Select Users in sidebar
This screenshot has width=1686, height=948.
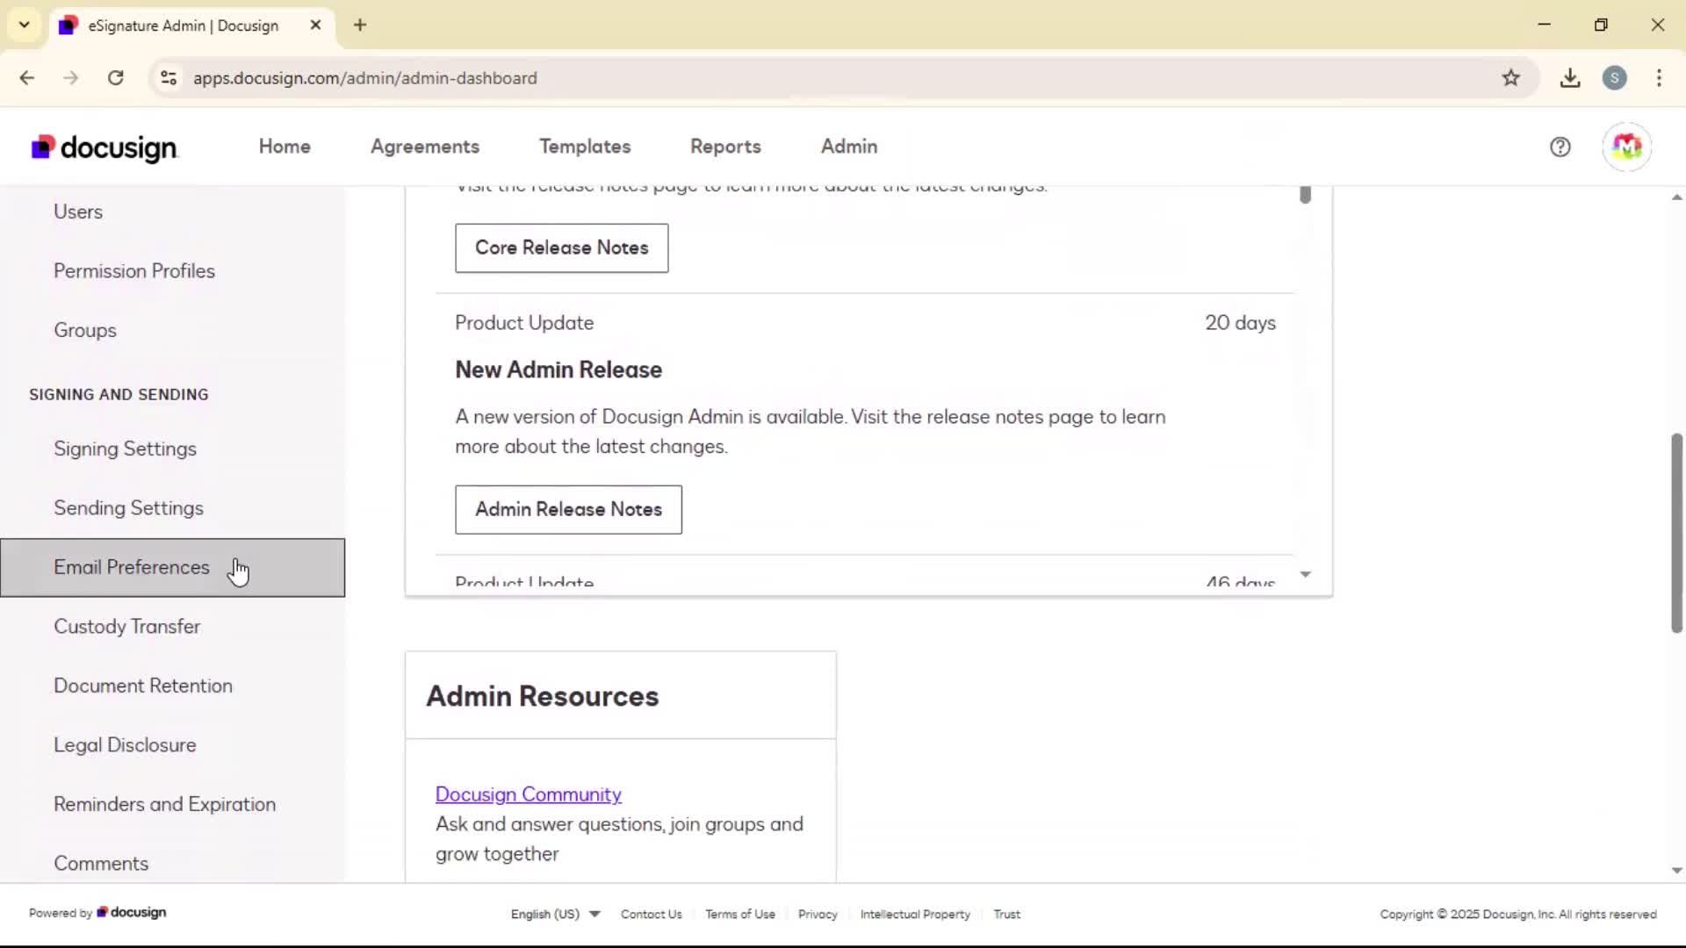point(172,212)
